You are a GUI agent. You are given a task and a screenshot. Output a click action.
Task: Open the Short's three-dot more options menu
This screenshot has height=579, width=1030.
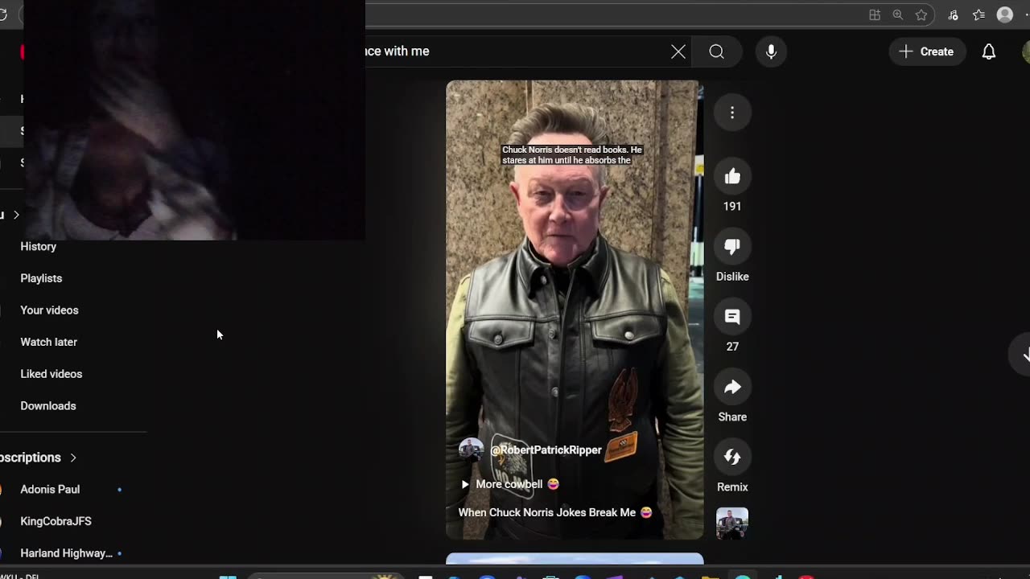coord(732,113)
